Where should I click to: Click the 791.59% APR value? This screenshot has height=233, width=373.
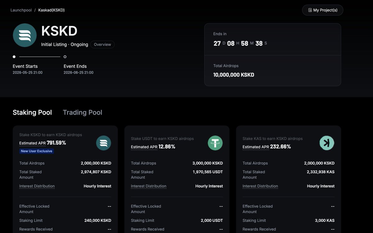click(x=56, y=143)
